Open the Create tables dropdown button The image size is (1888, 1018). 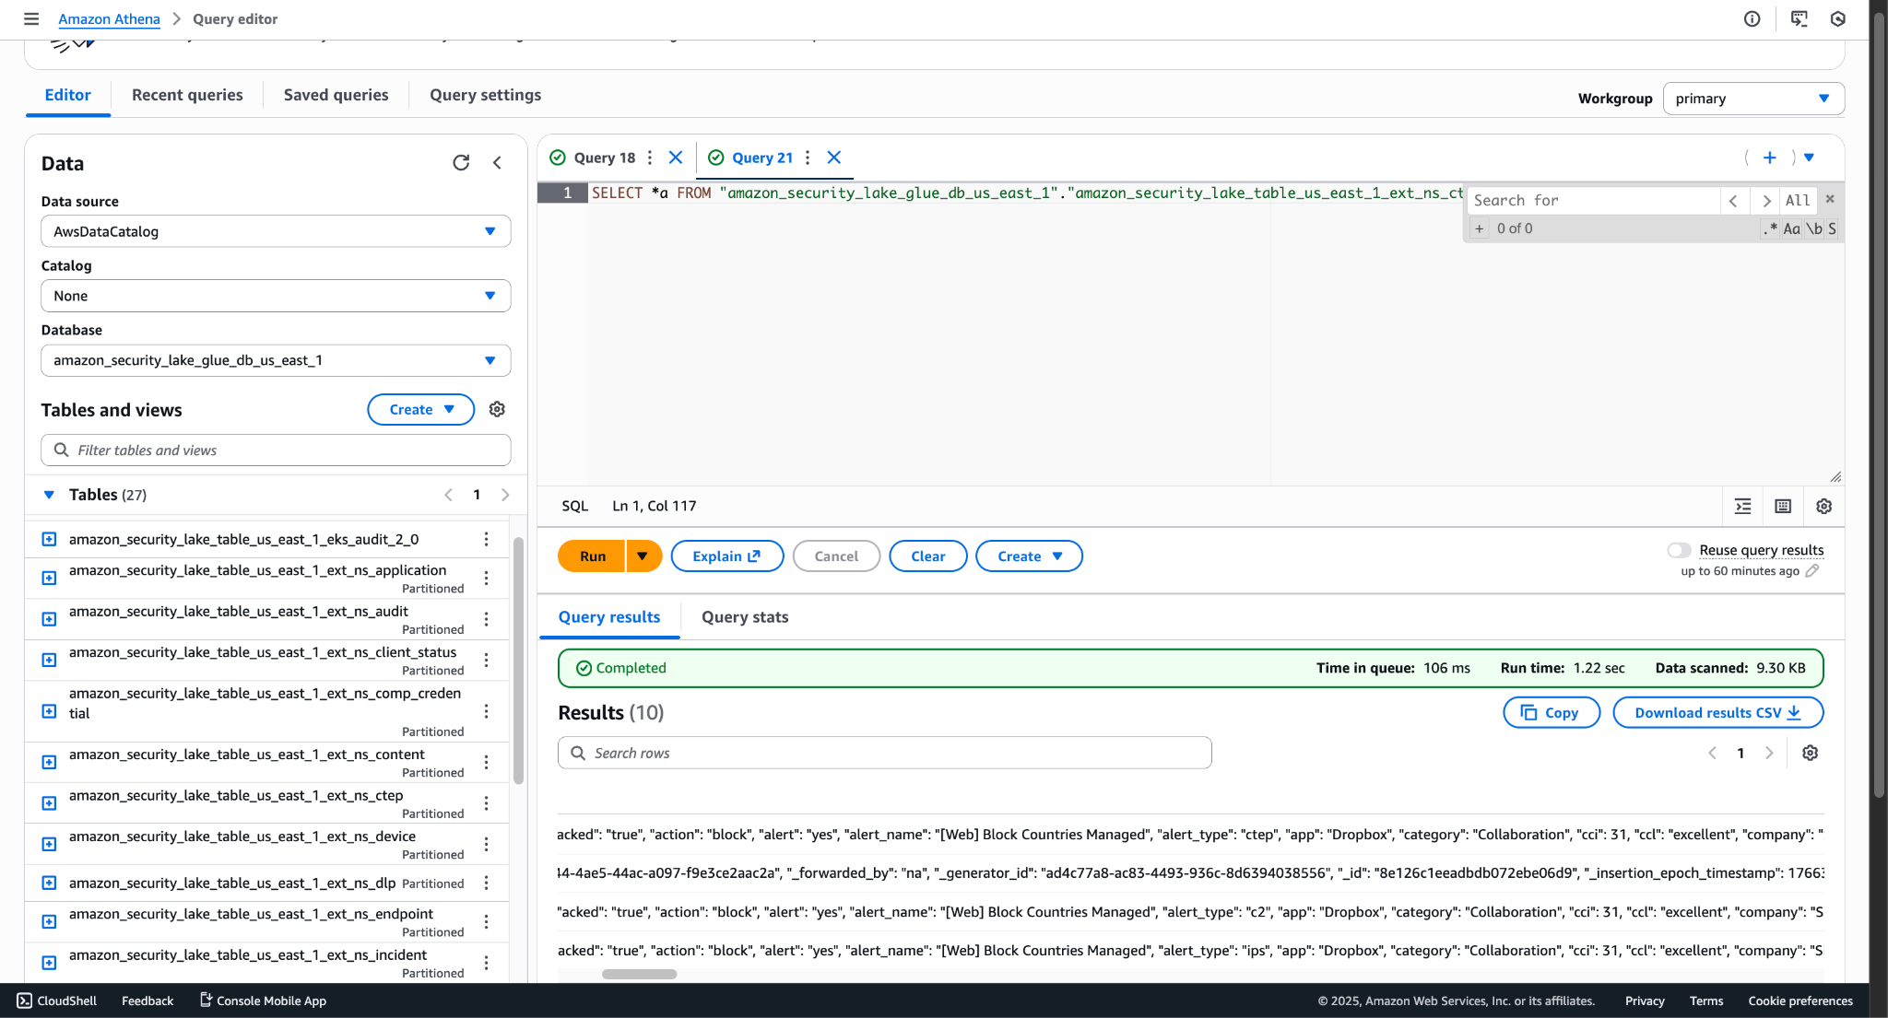coord(420,409)
